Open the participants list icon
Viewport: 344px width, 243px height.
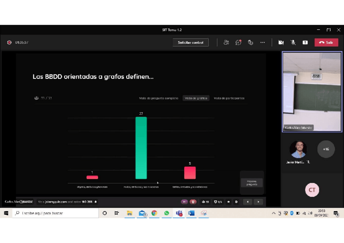click(x=226, y=42)
